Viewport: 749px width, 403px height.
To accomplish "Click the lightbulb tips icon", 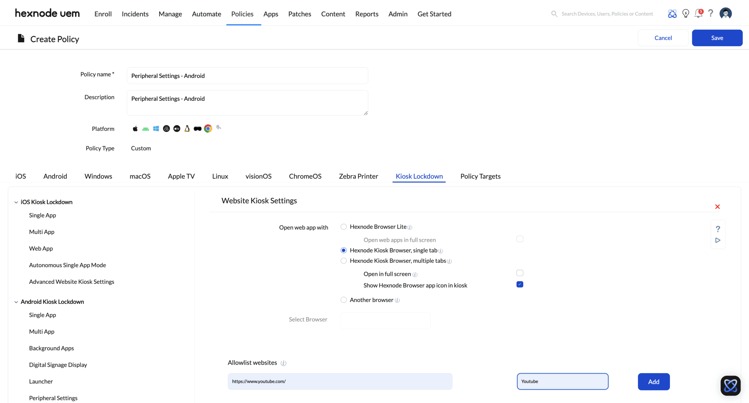I will tap(686, 14).
